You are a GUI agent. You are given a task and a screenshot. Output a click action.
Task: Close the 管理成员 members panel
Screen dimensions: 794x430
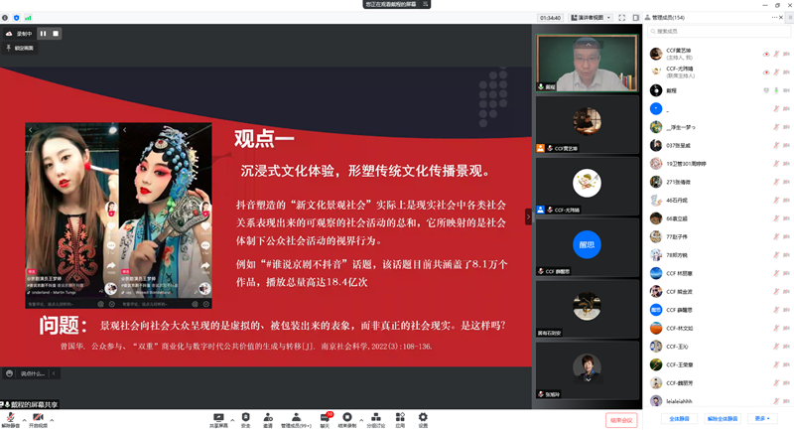tap(781, 17)
